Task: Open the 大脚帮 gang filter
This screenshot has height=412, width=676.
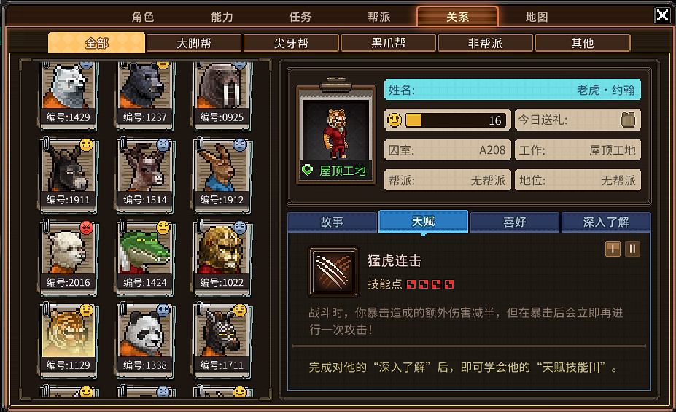Action: point(193,43)
